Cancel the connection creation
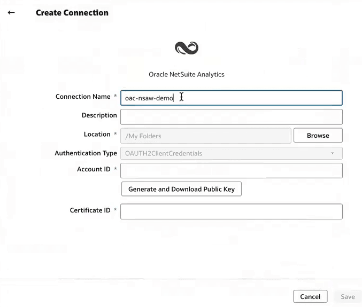Viewport: 362px width, 307px height. (x=310, y=296)
